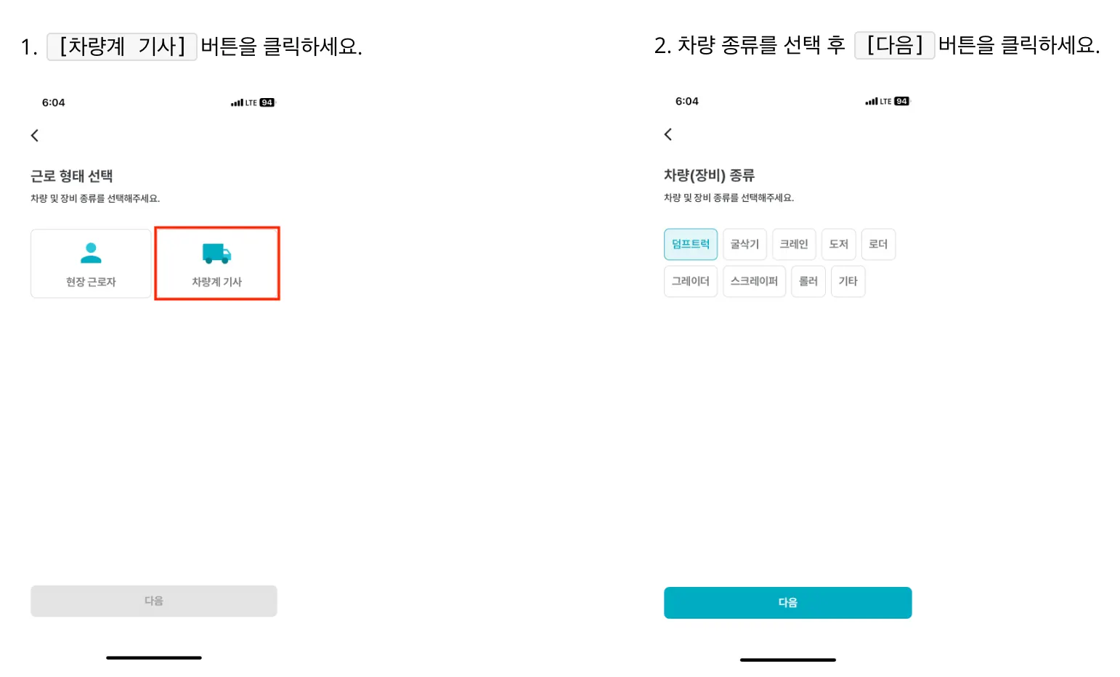Select the 현장 근로자 card
1120x677 pixels.
point(91,264)
